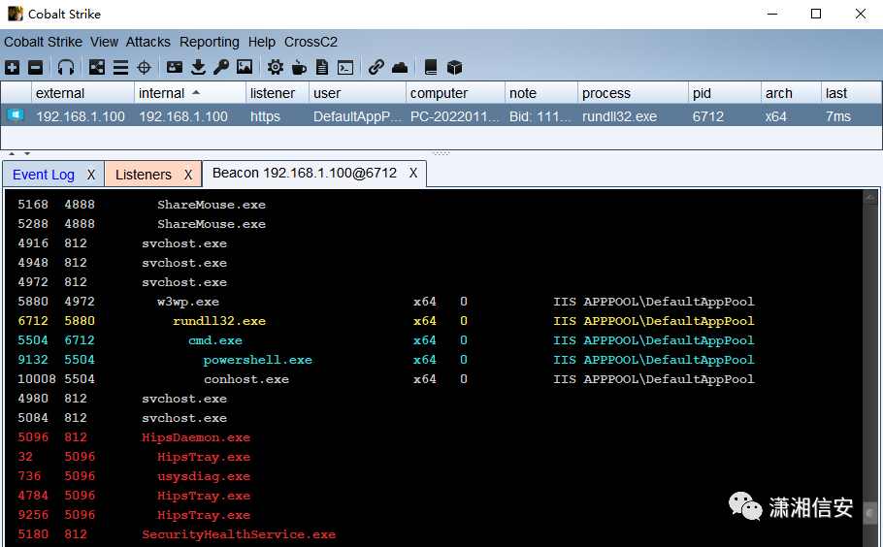Open the Cobalt Strike menu
This screenshot has width=883, height=547.
[43, 43]
